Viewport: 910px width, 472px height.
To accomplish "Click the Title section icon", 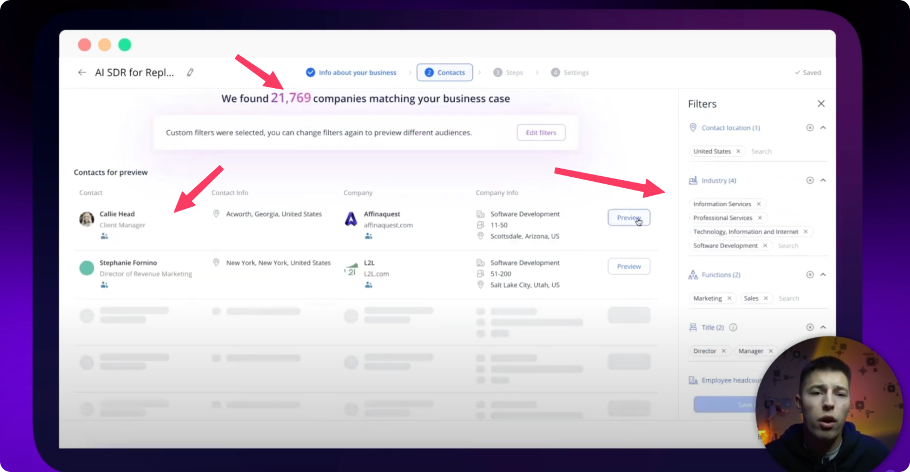I will [693, 327].
